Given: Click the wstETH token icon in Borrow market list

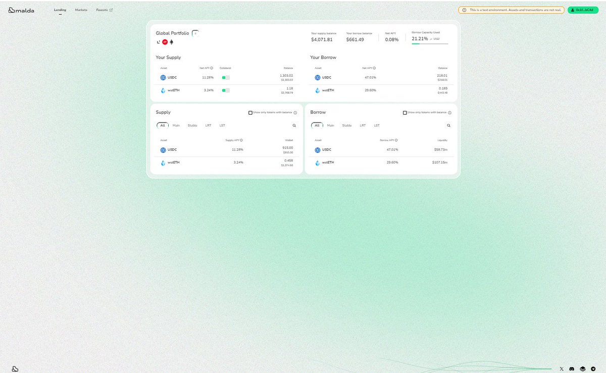Looking at the screenshot, I should pyautogui.click(x=318, y=163).
